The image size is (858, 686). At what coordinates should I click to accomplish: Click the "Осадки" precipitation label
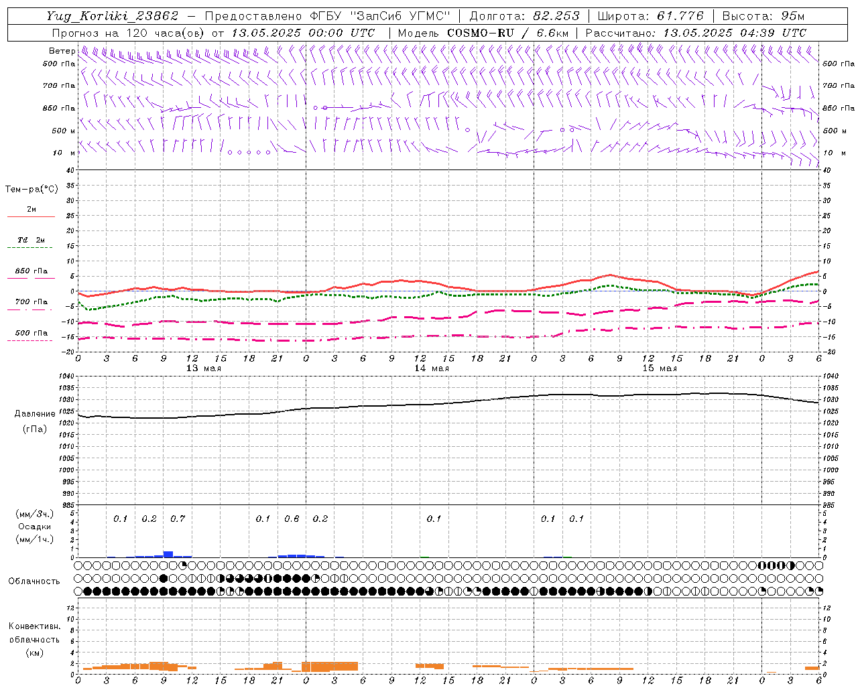click(x=35, y=527)
